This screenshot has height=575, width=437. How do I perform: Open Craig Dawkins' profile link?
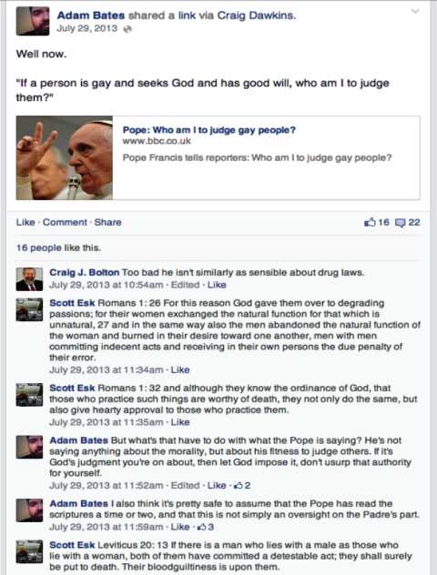(x=256, y=15)
